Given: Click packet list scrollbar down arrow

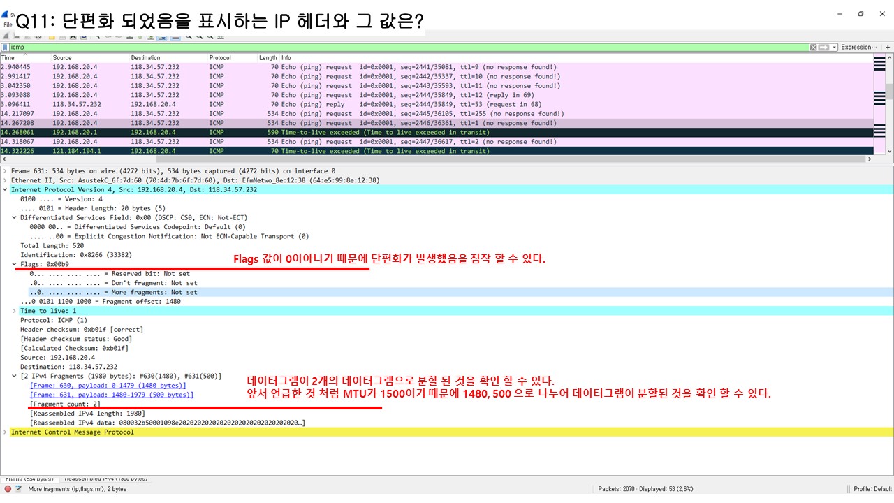Looking at the screenshot, I should tap(889, 151).
